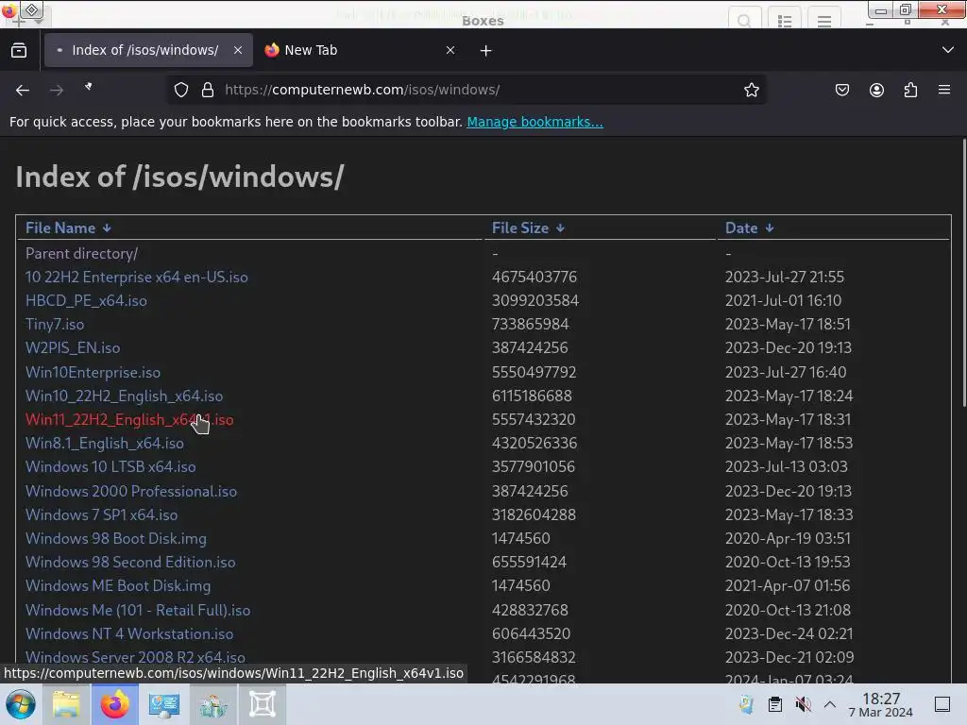Open the clipboard tray icon
Image resolution: width=967 pixels, height=725 pixels.
click(x=775, y=704)
